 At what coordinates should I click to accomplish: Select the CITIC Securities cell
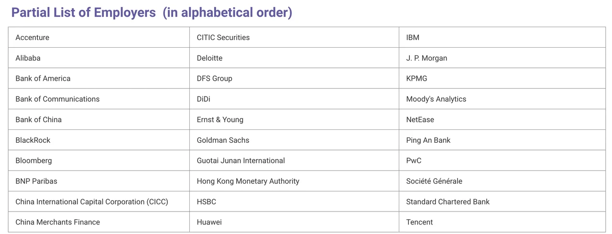223,38
